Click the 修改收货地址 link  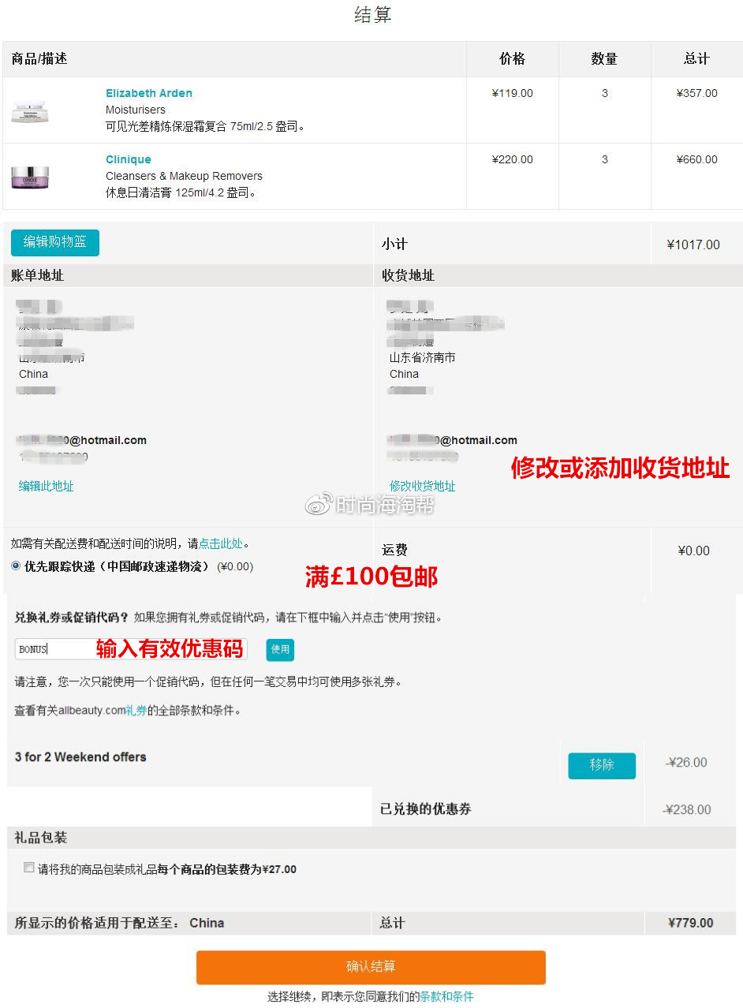click(x=422, y=486)
